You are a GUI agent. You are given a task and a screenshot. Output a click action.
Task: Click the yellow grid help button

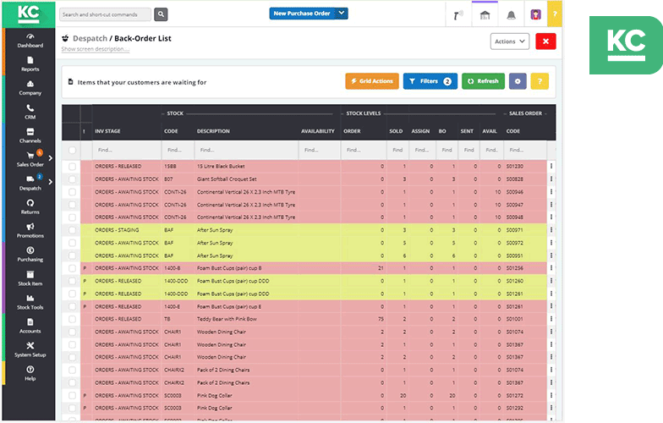pos(540,81)
